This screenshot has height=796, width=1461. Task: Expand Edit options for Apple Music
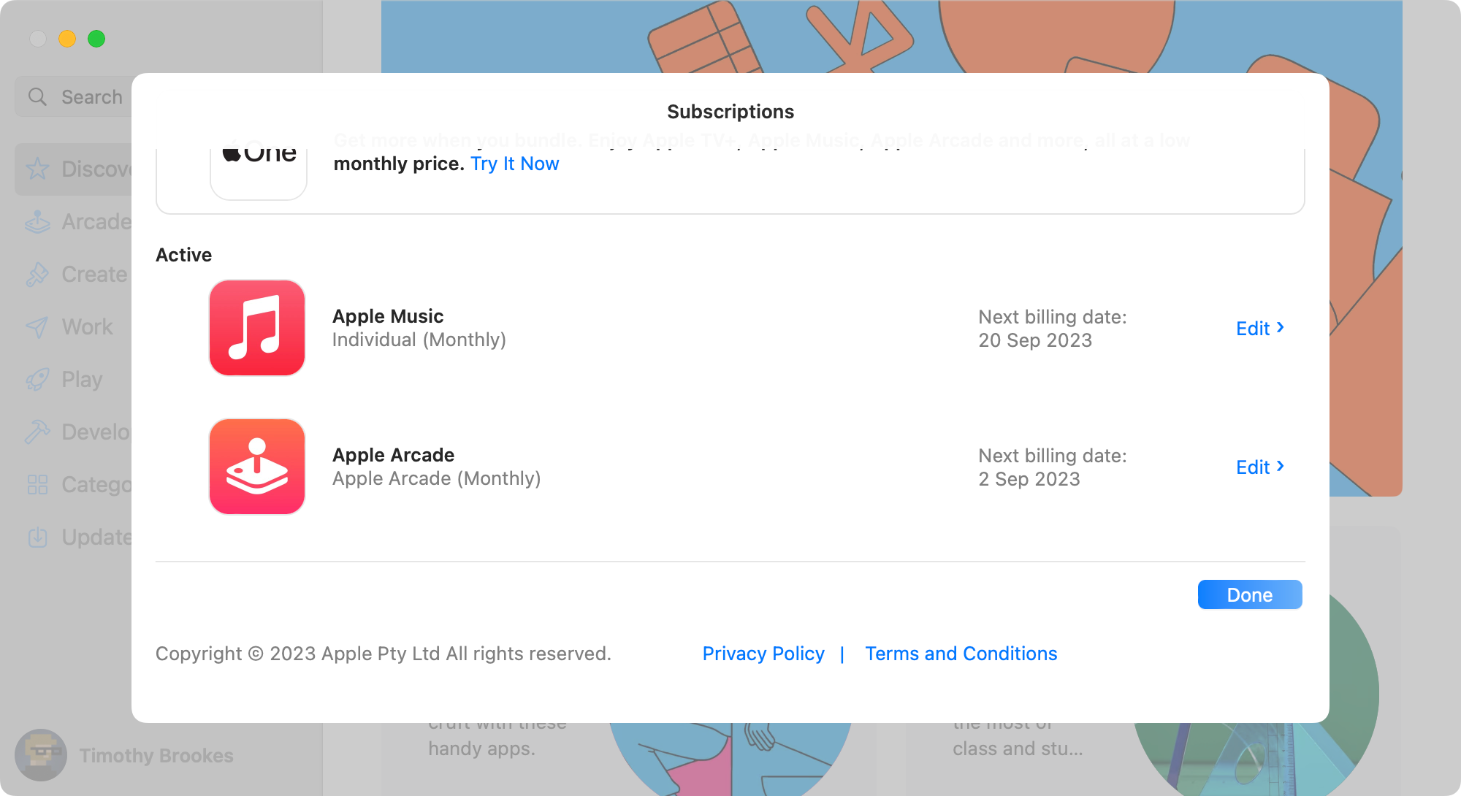[1259, 329]
